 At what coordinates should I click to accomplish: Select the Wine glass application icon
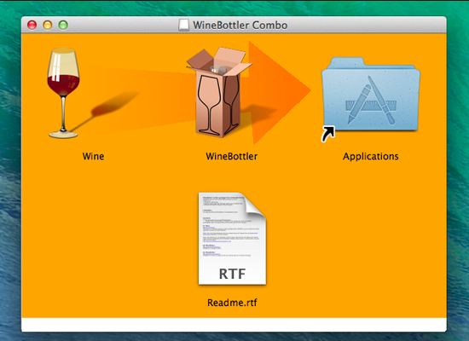point(63,93)
